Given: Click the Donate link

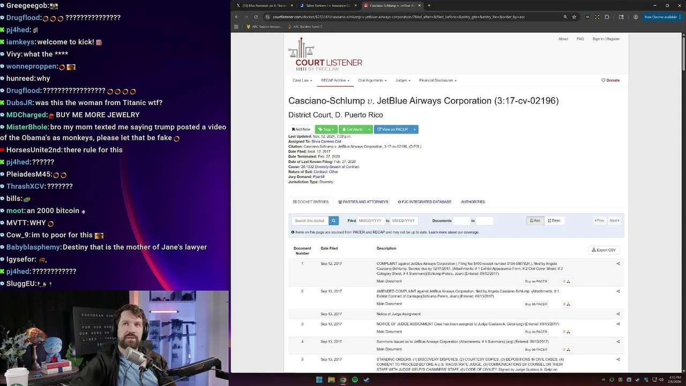Looking at the screenshot, I should pyautogui.click(x=610, y=80).
